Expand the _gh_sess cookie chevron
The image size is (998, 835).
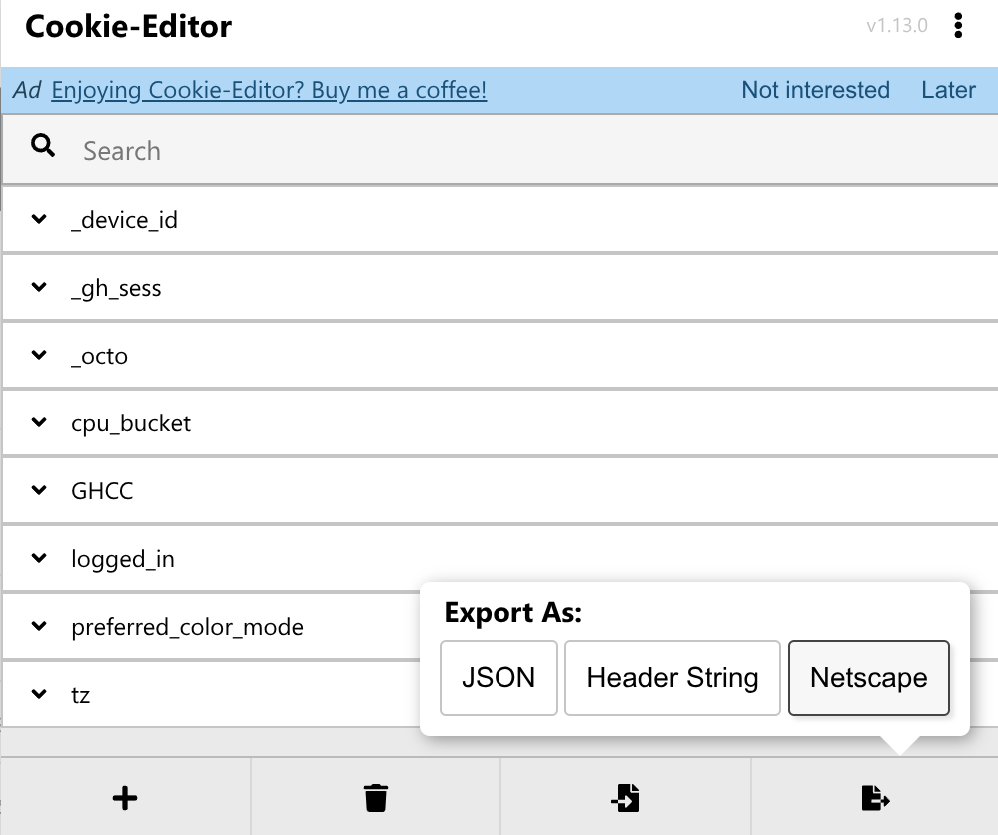39,287
